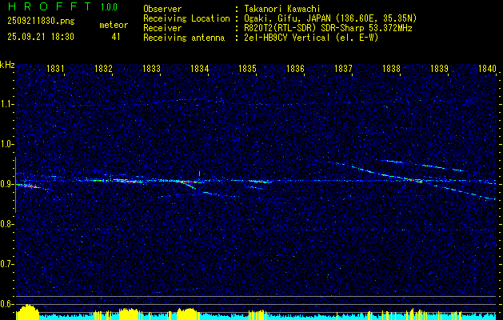Screen dimensions: 503x320
Task: Click version number 1.0.0
Action: (109, 7)
